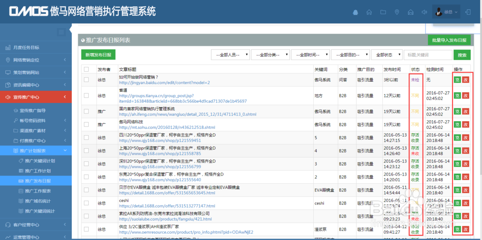Click red 改 icon in 省道 row
The height and width of the screenshot is (240, 482).
pos(466,96)
